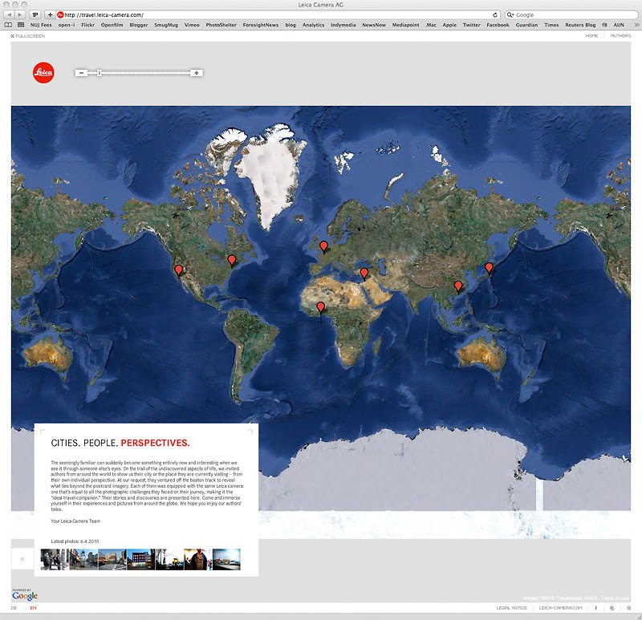Click the Facebook icon in the footer
Screen dimensions: 642x620
coord(595,609)
